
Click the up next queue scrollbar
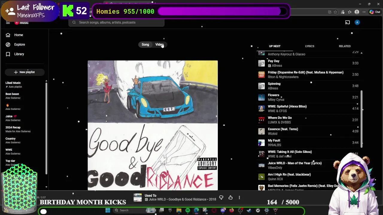tap(361, 119)
